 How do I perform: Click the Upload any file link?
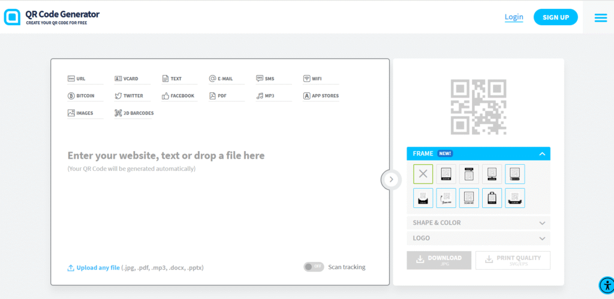click(98, 268)
